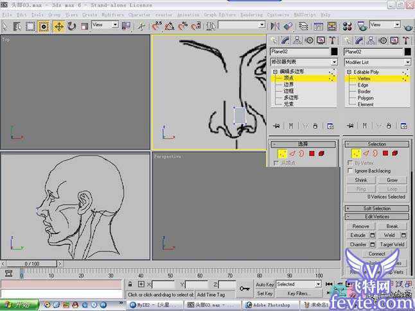Open the Chinese modifier list dropdown

click(x=304, y=62)
